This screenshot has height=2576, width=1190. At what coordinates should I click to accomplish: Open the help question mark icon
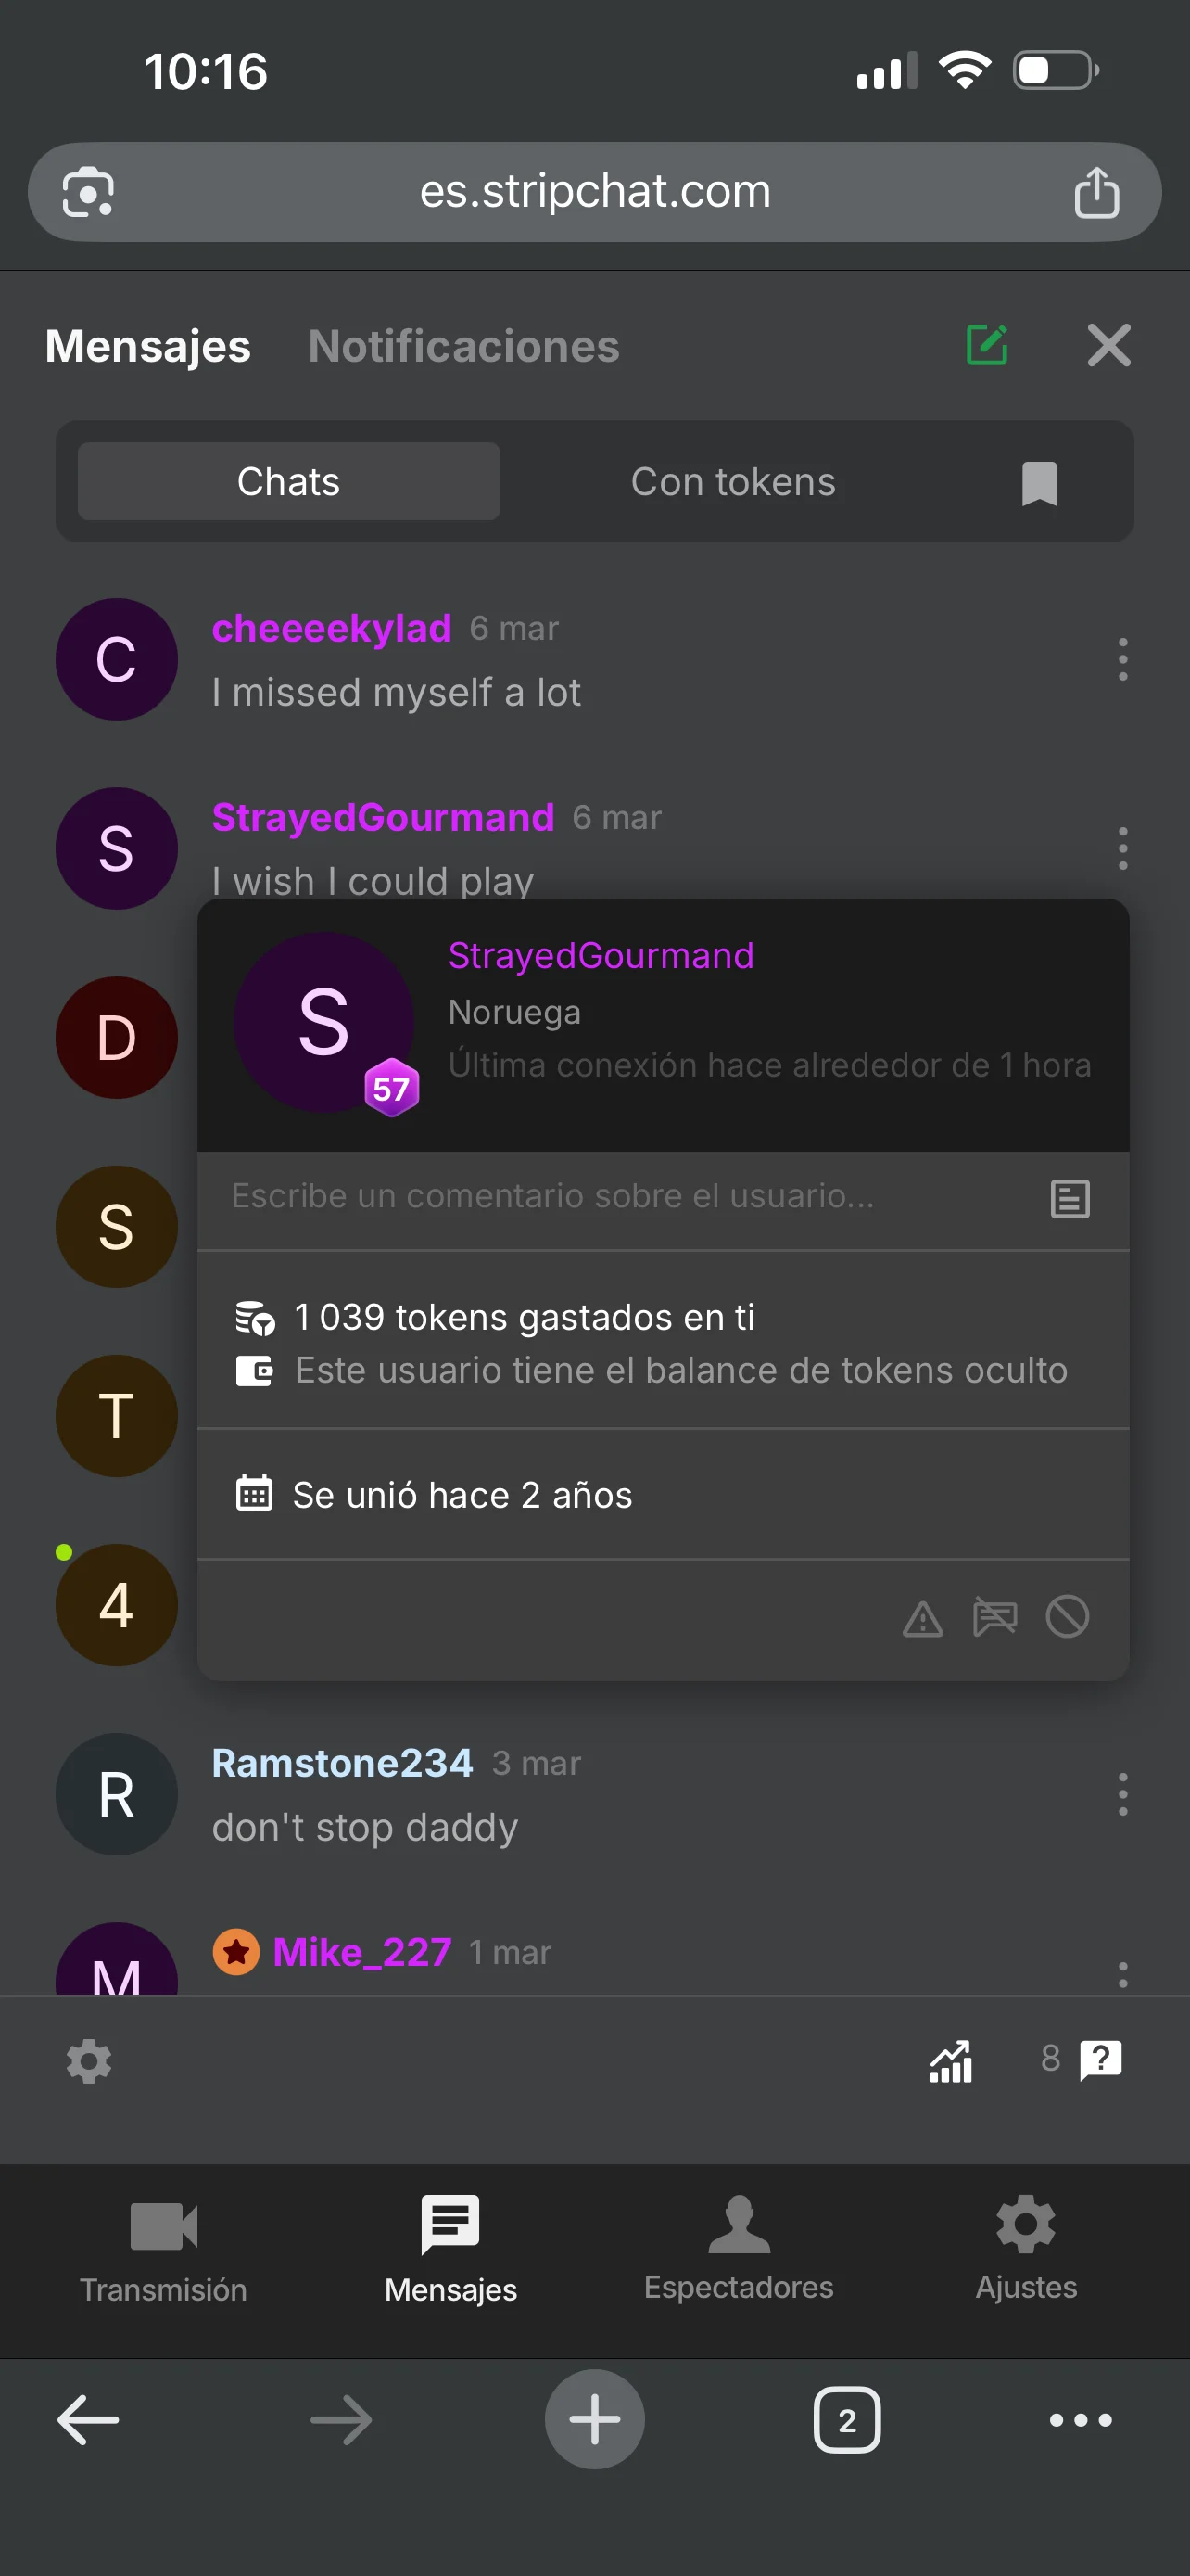(1100, 2059)
